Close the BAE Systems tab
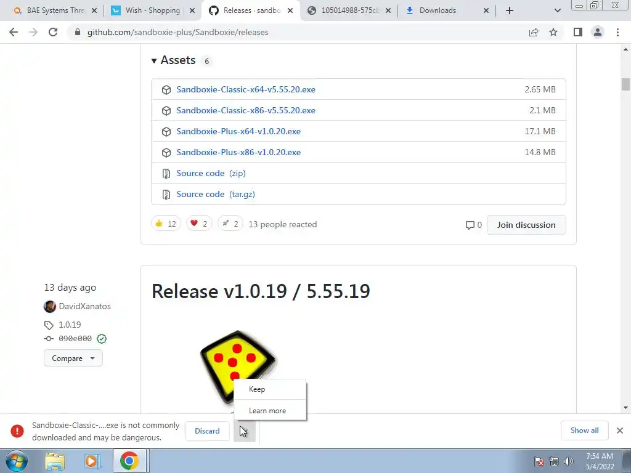 pyautogui.click(x=94, y=10)
